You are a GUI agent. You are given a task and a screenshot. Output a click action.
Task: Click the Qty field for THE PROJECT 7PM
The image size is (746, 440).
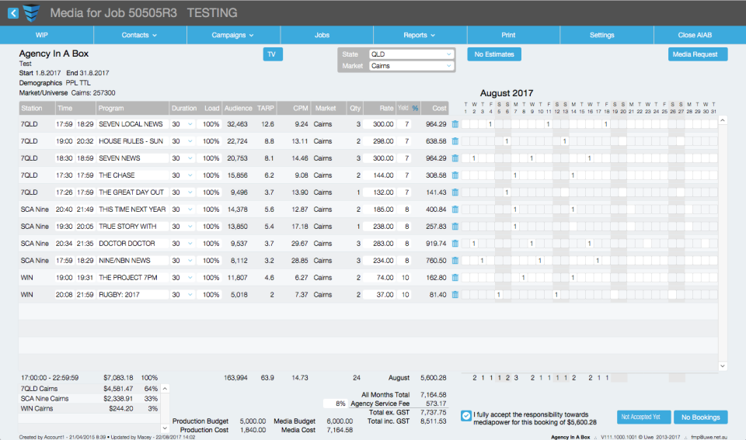click(355, 278)
